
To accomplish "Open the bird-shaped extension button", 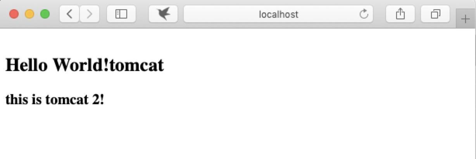I will [x=163, y=14].
